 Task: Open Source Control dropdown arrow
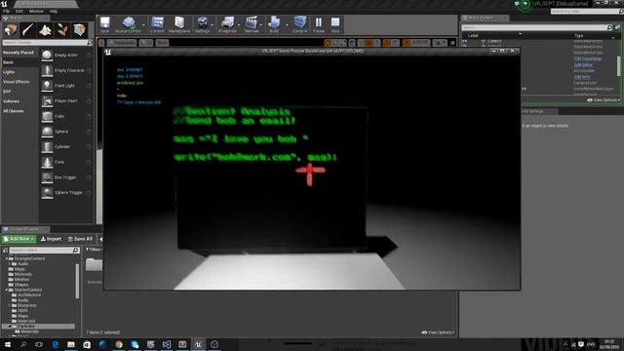[143, 24]
